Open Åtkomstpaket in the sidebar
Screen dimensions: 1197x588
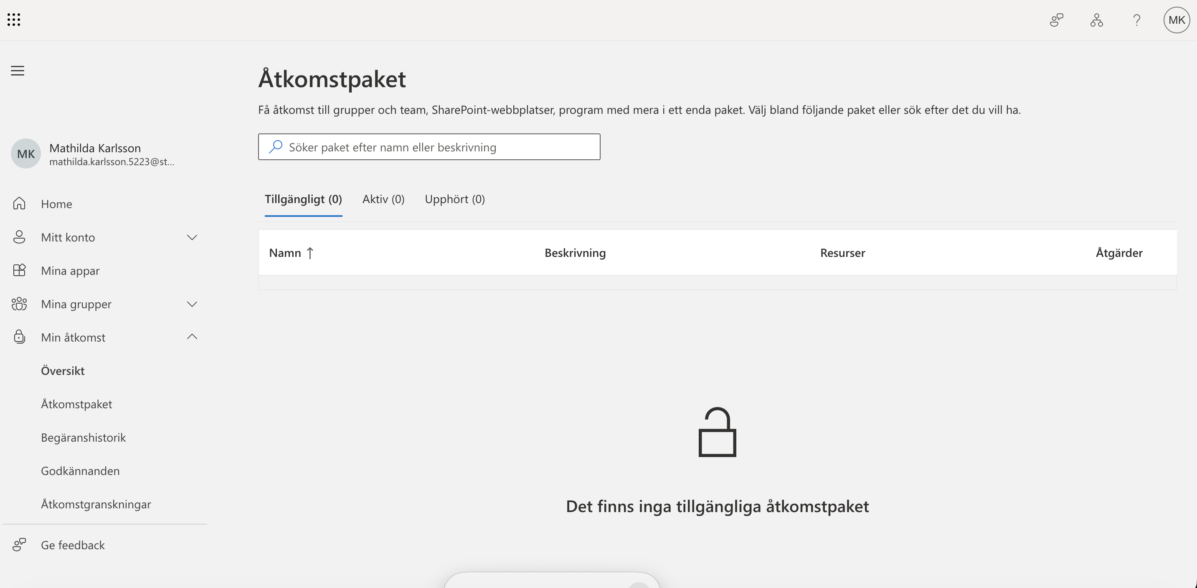[x=76, y=404]
